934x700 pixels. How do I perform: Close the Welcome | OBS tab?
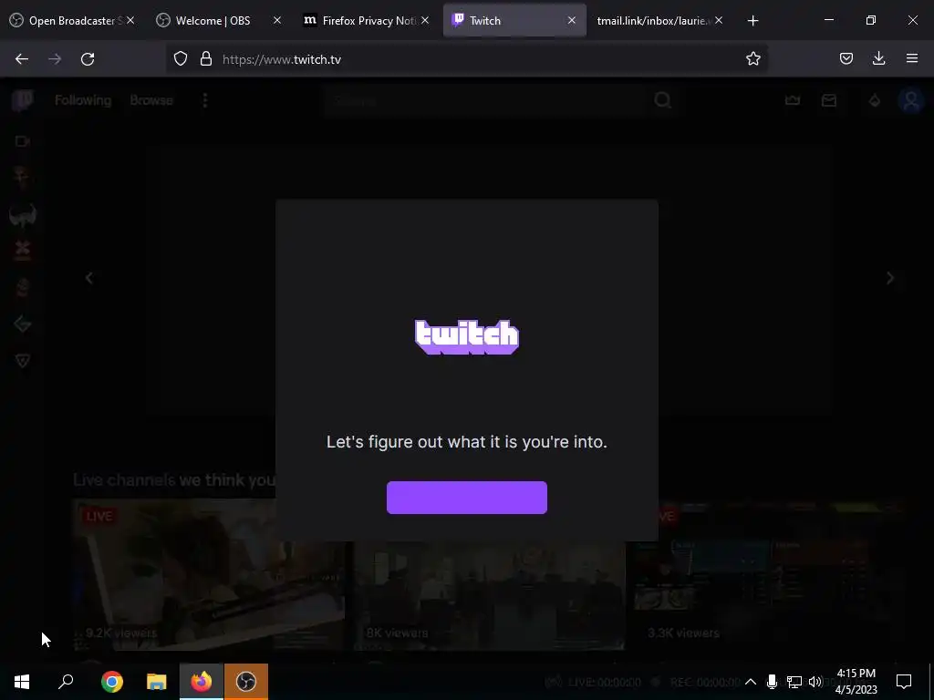277,20
